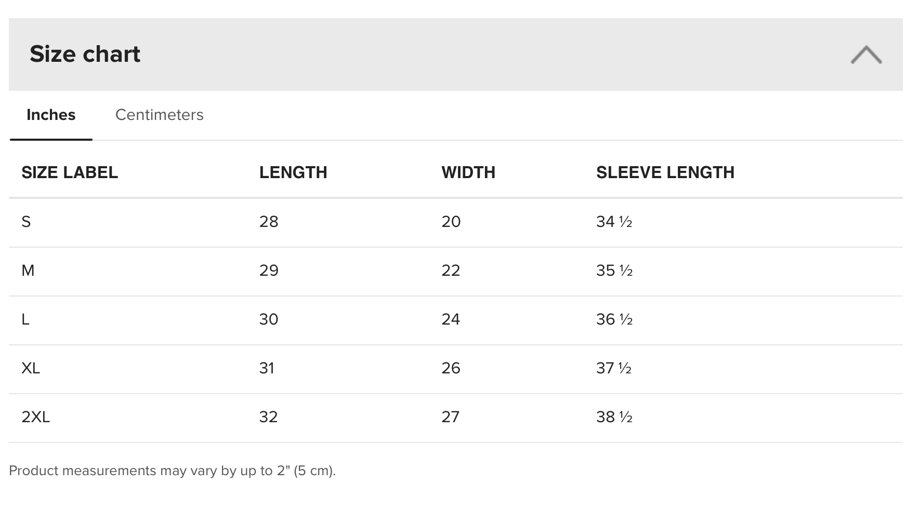
Task: Click the 27 width value for 2XL
Action: click(450, 417)
